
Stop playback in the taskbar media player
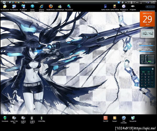coord(126,2)
